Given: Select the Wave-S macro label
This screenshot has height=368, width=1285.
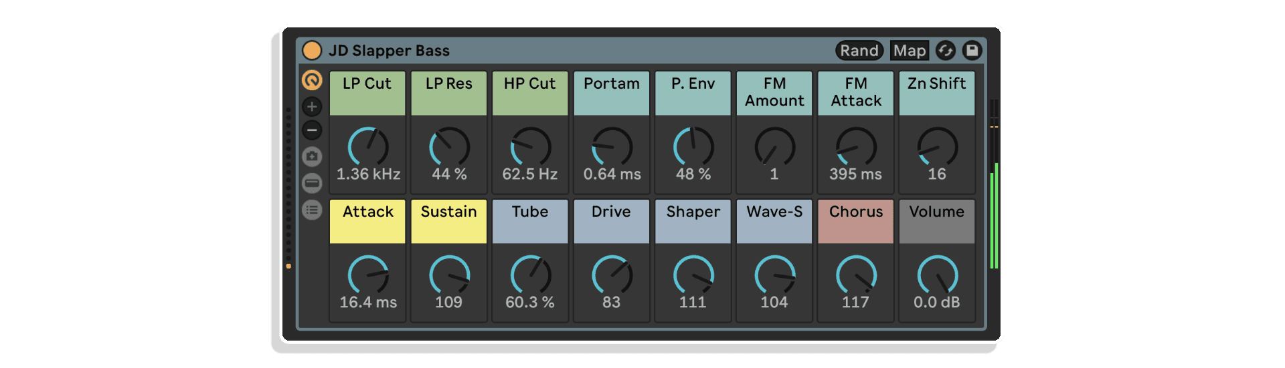Looking at the screenshot, I should pyautogui.click(x=774, y=221).
